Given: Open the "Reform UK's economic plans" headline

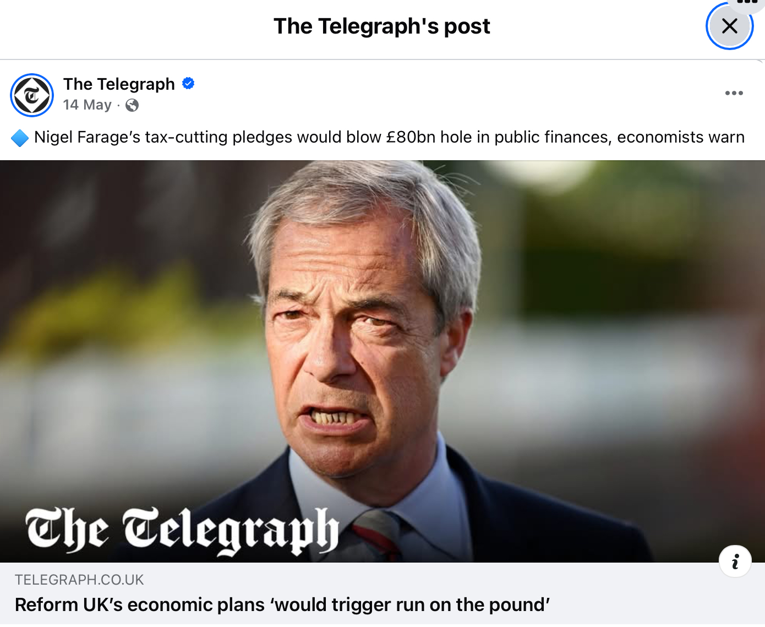Looking at the screenshot, I should [282, 604].
